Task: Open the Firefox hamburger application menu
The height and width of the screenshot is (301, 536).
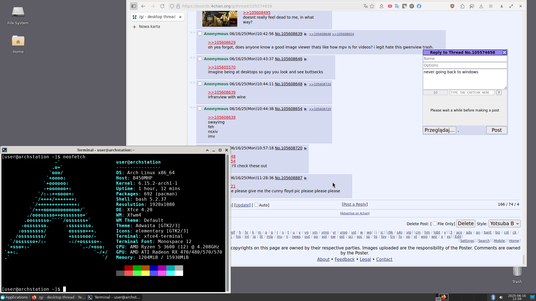Action: [x=491, y=6]
